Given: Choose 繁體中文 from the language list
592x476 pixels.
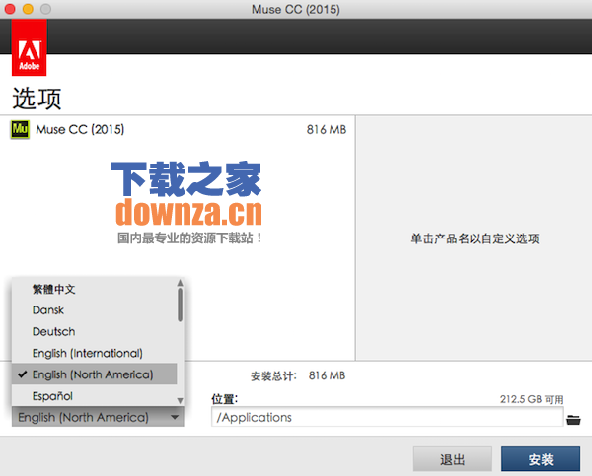Looking at the screenshot, I should tap(54, 290).
